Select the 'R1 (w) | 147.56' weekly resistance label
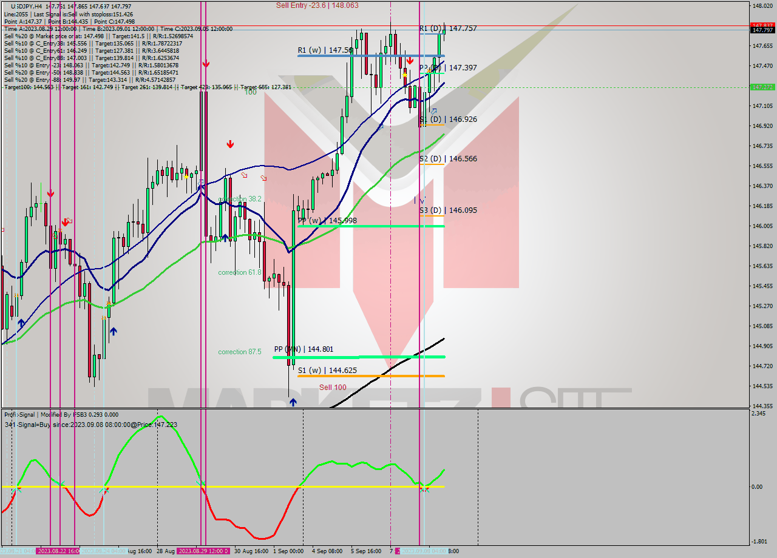The image size is (777, 558). point(325,50)
